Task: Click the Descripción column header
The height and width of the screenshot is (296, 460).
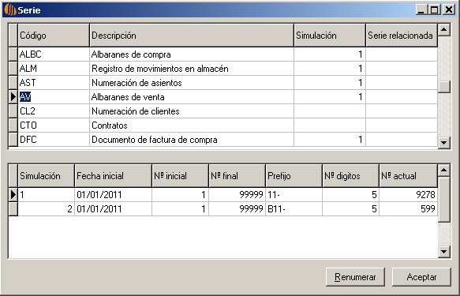Action: pos(192,36)
